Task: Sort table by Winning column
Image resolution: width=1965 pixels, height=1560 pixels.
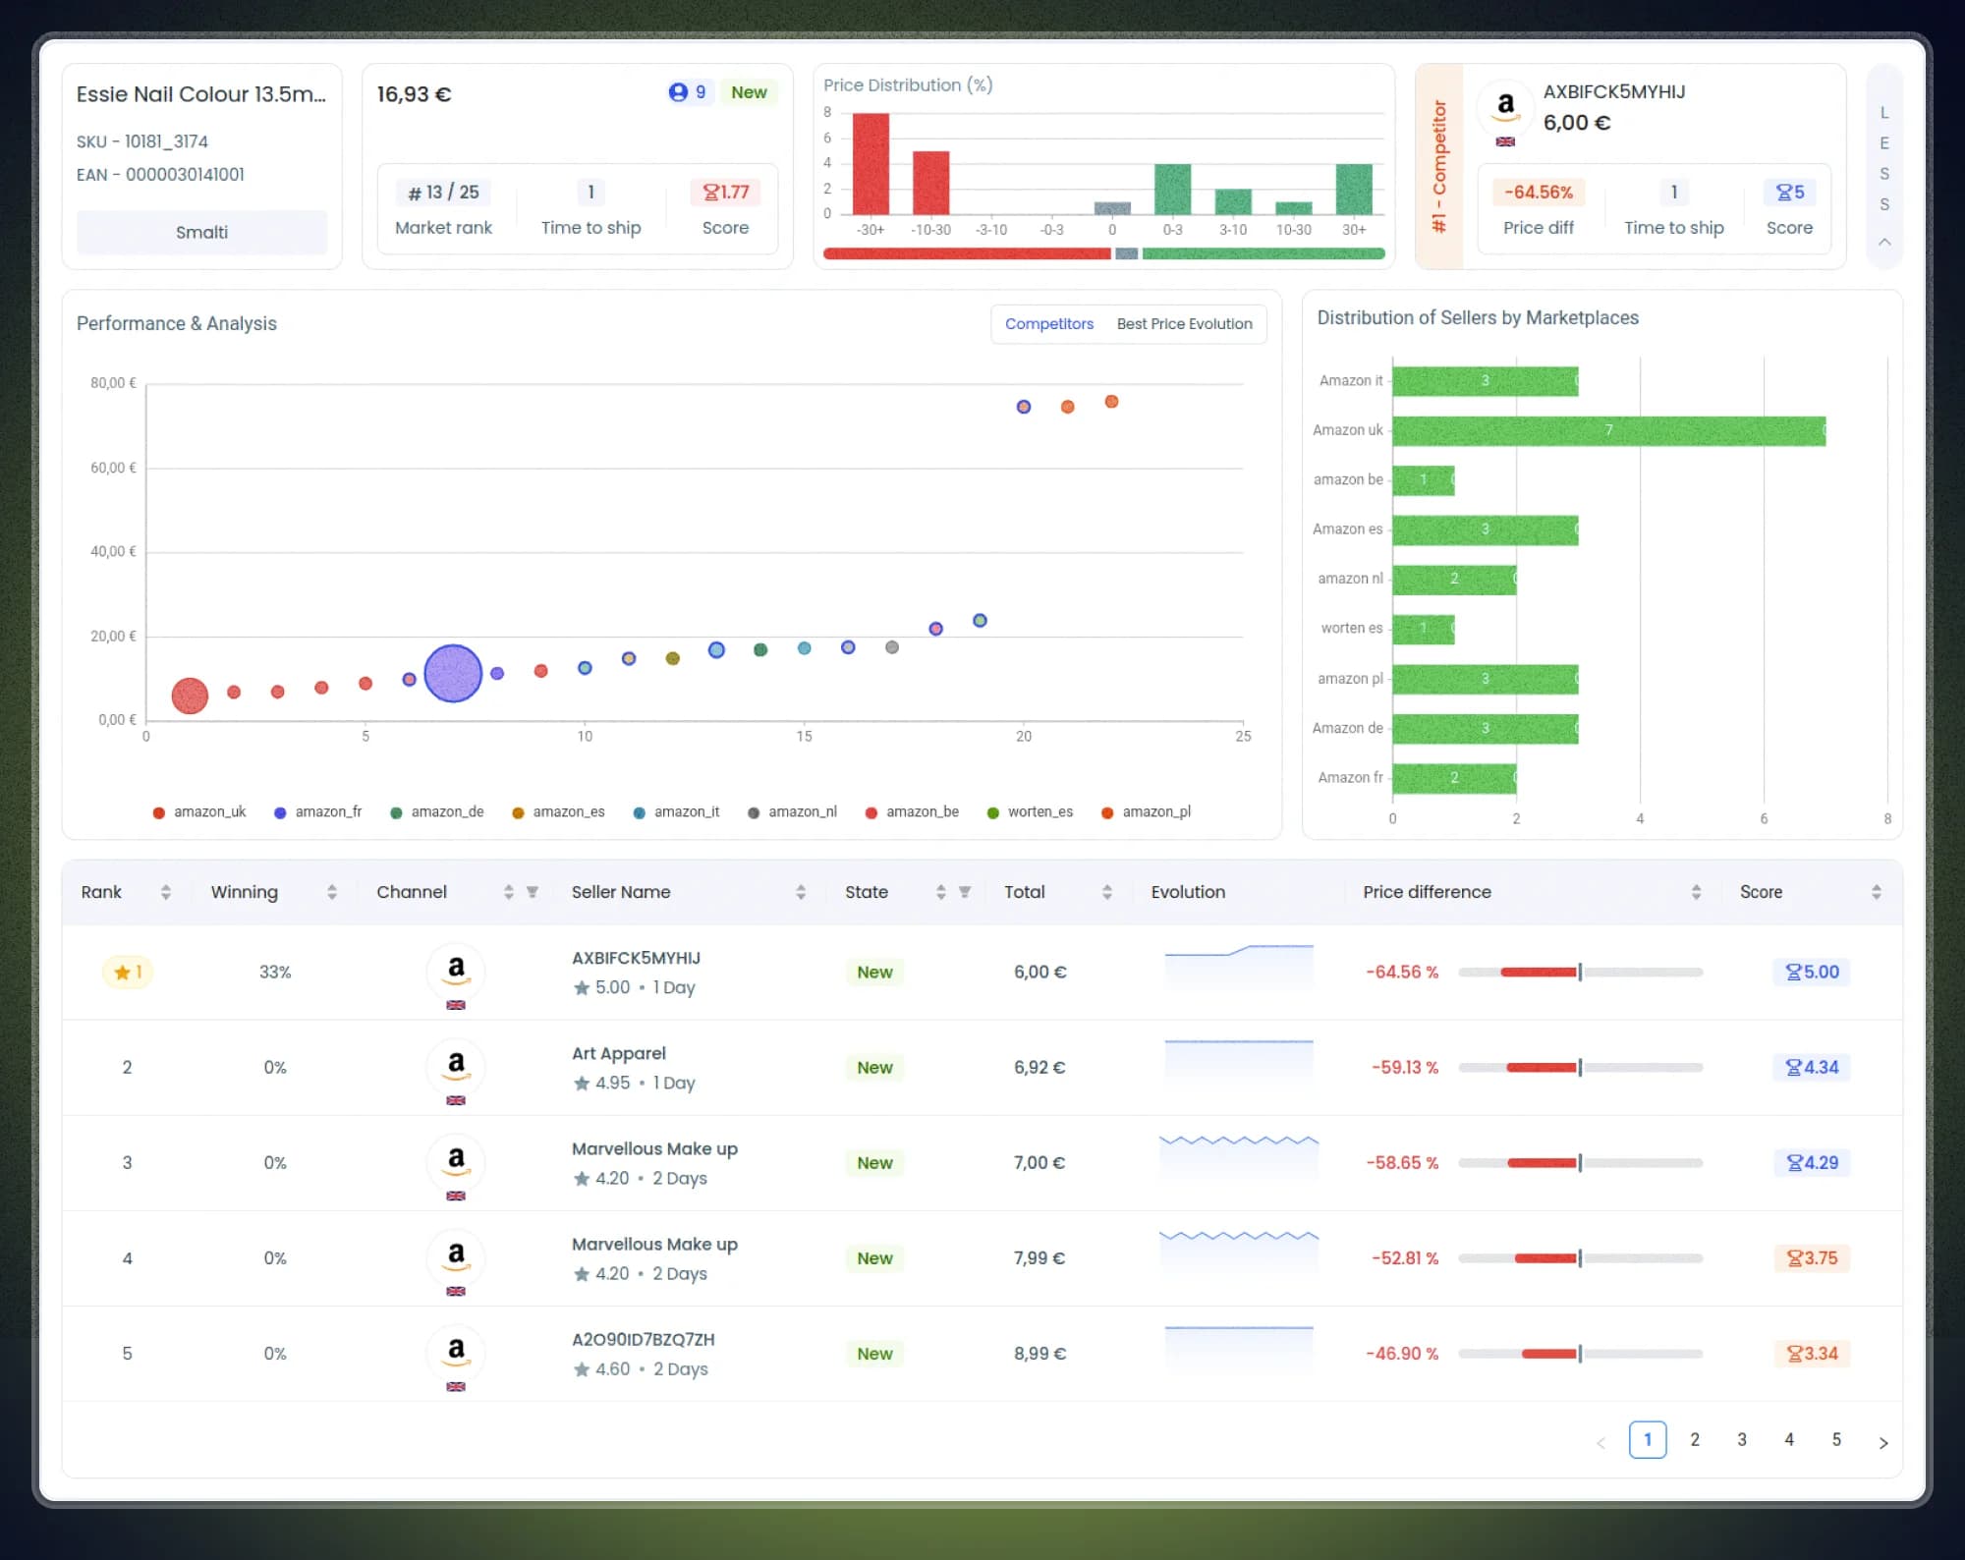Action: 332,892
